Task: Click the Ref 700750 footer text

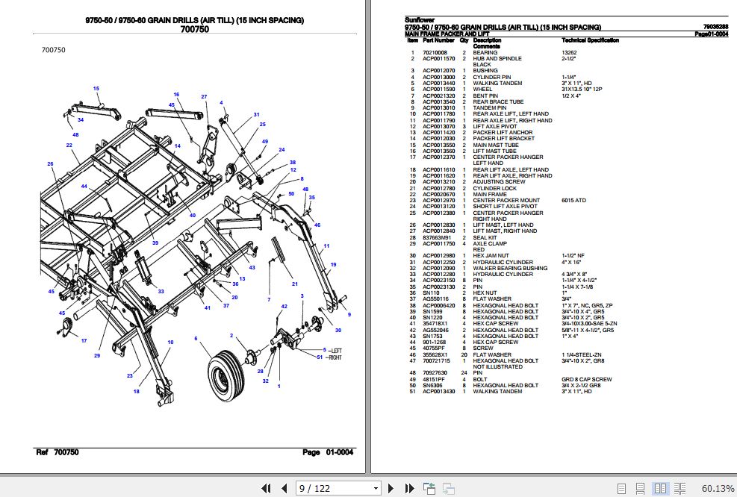Action: click(x=57, y=452)
